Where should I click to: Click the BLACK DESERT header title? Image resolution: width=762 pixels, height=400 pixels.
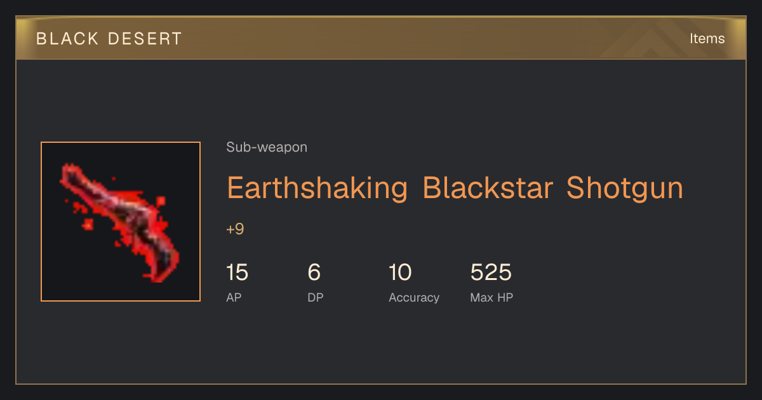click(109, 39)
